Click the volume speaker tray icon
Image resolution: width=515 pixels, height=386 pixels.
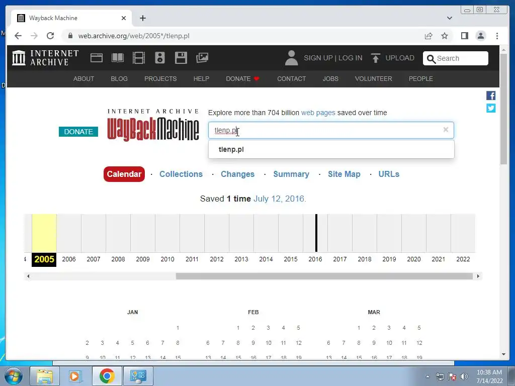pyautogui.click(x=464, y=376)
